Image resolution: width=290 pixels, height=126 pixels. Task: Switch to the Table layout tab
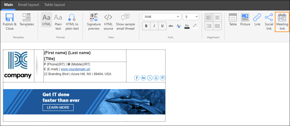(54, 5)
